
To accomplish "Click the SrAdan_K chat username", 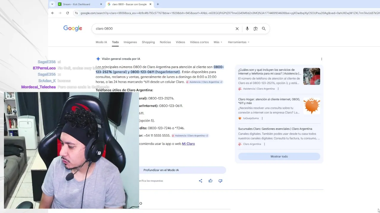I will click(47, 81).
